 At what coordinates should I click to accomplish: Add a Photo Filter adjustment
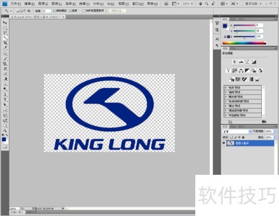coord(254,71)
